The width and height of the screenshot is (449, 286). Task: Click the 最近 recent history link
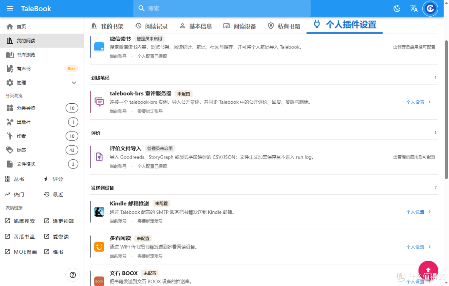[54, 195]
